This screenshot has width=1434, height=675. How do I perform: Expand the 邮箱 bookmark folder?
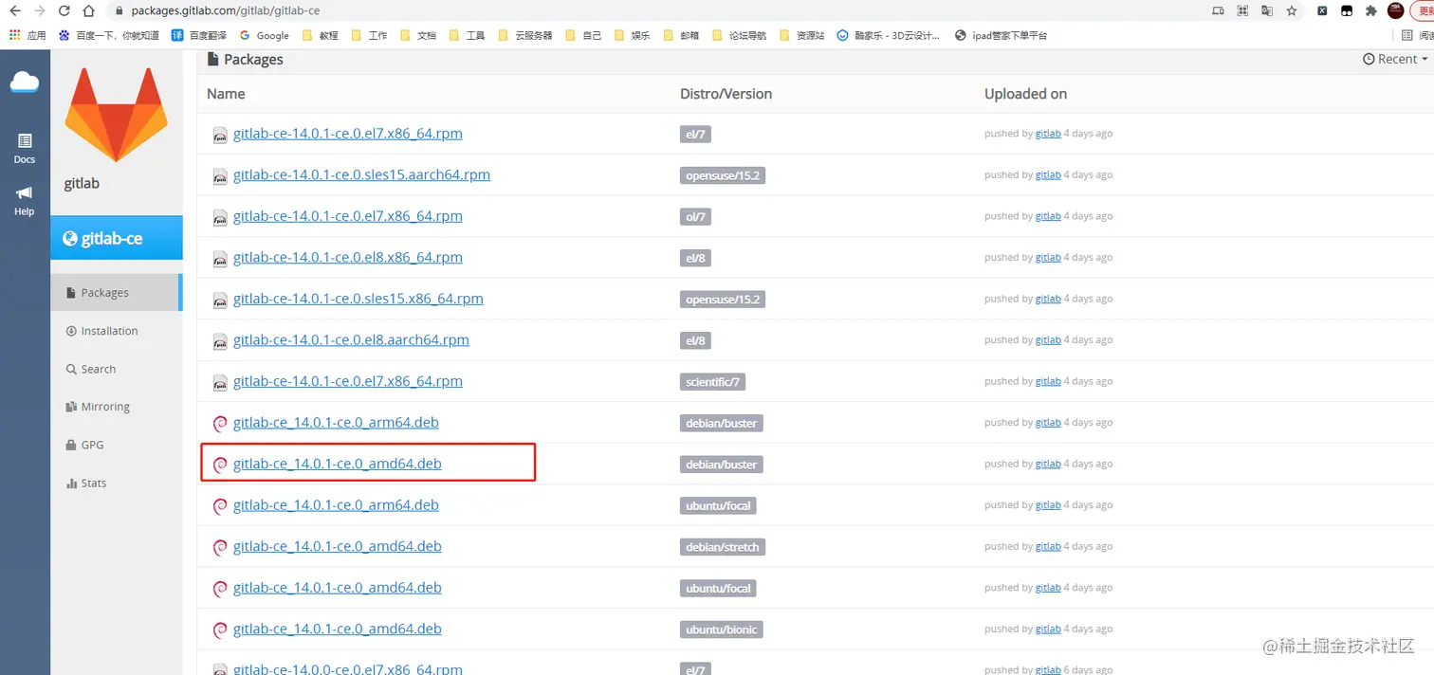click(681, 35)
